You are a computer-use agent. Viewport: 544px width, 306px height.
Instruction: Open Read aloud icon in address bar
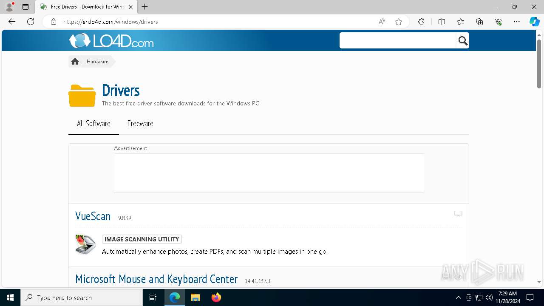(382, 22)
